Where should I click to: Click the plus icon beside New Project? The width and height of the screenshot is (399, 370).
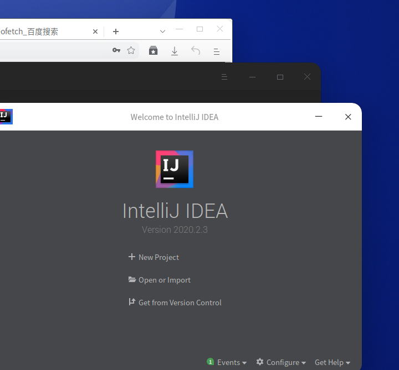pyautogui.click(x=132, y=257)
